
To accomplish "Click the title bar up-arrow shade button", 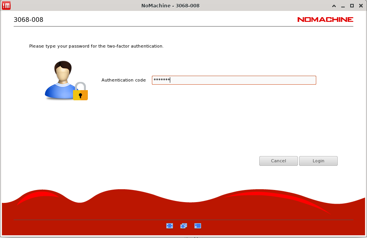I will click(334, 6).
